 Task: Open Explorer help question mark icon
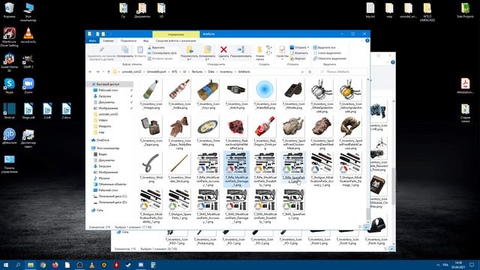click(367, 40)
